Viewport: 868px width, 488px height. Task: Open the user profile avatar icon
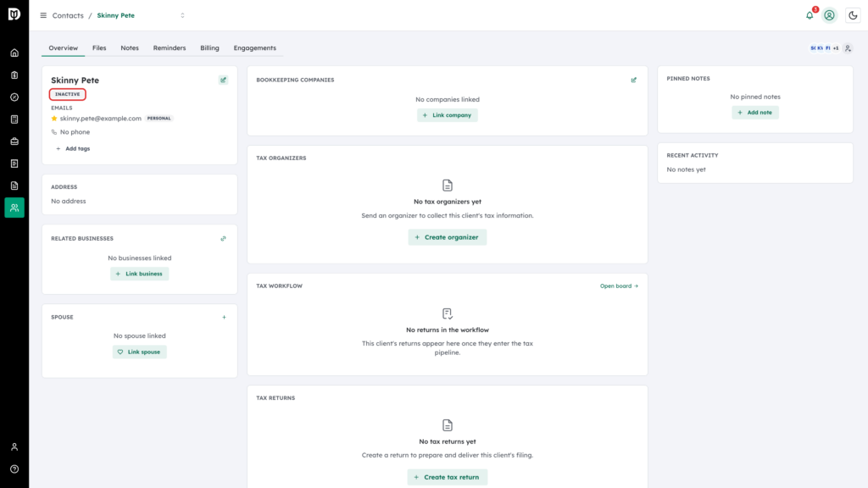pyautogui.click(x=829, y=15)
